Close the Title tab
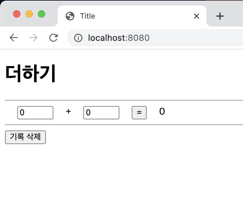243x209 pixels. (x=197, y=16)
